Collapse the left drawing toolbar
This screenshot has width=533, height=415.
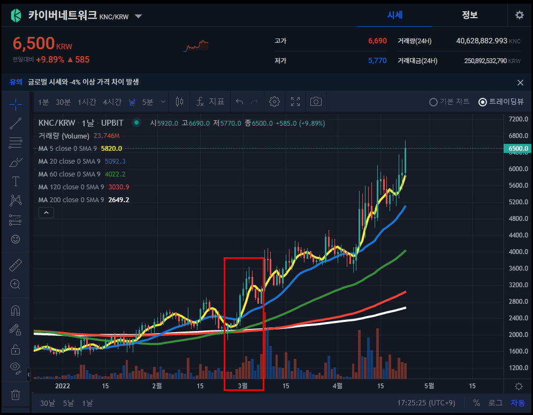tap(29, 374)
